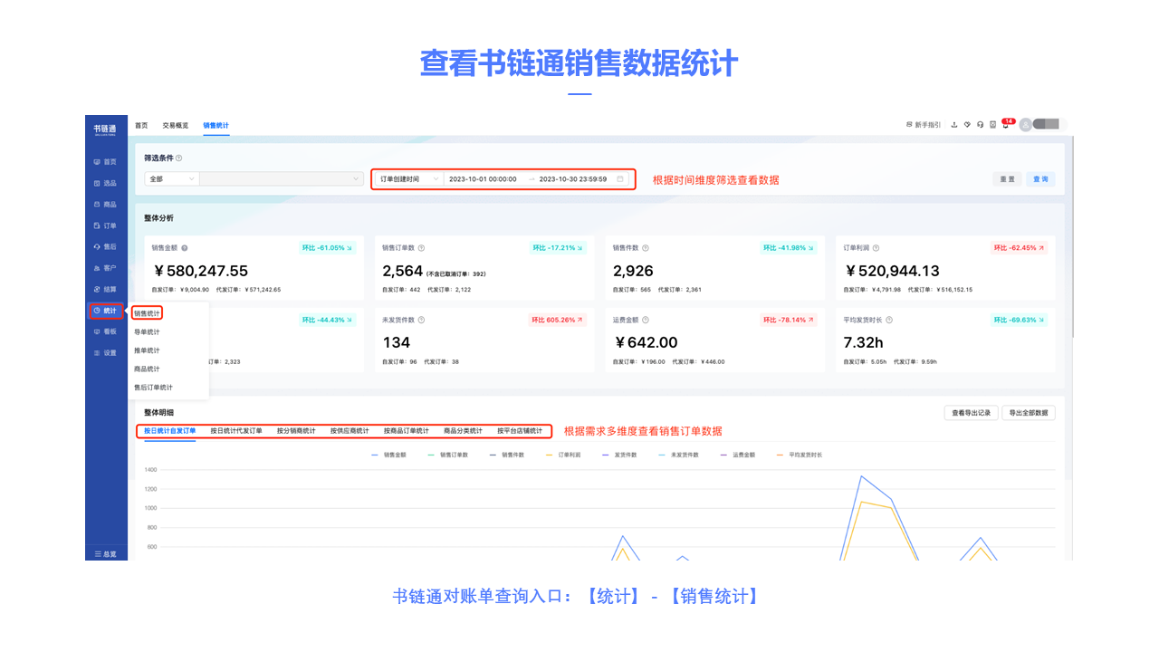Toggle 销售订单数 chart legend series
The image size is (1159, 652).
pyautogui.click(x=447, y=455)
